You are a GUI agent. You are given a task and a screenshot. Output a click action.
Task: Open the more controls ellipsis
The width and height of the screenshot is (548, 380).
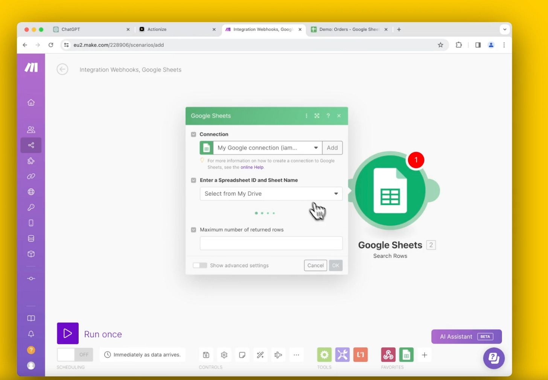(296, 355)
